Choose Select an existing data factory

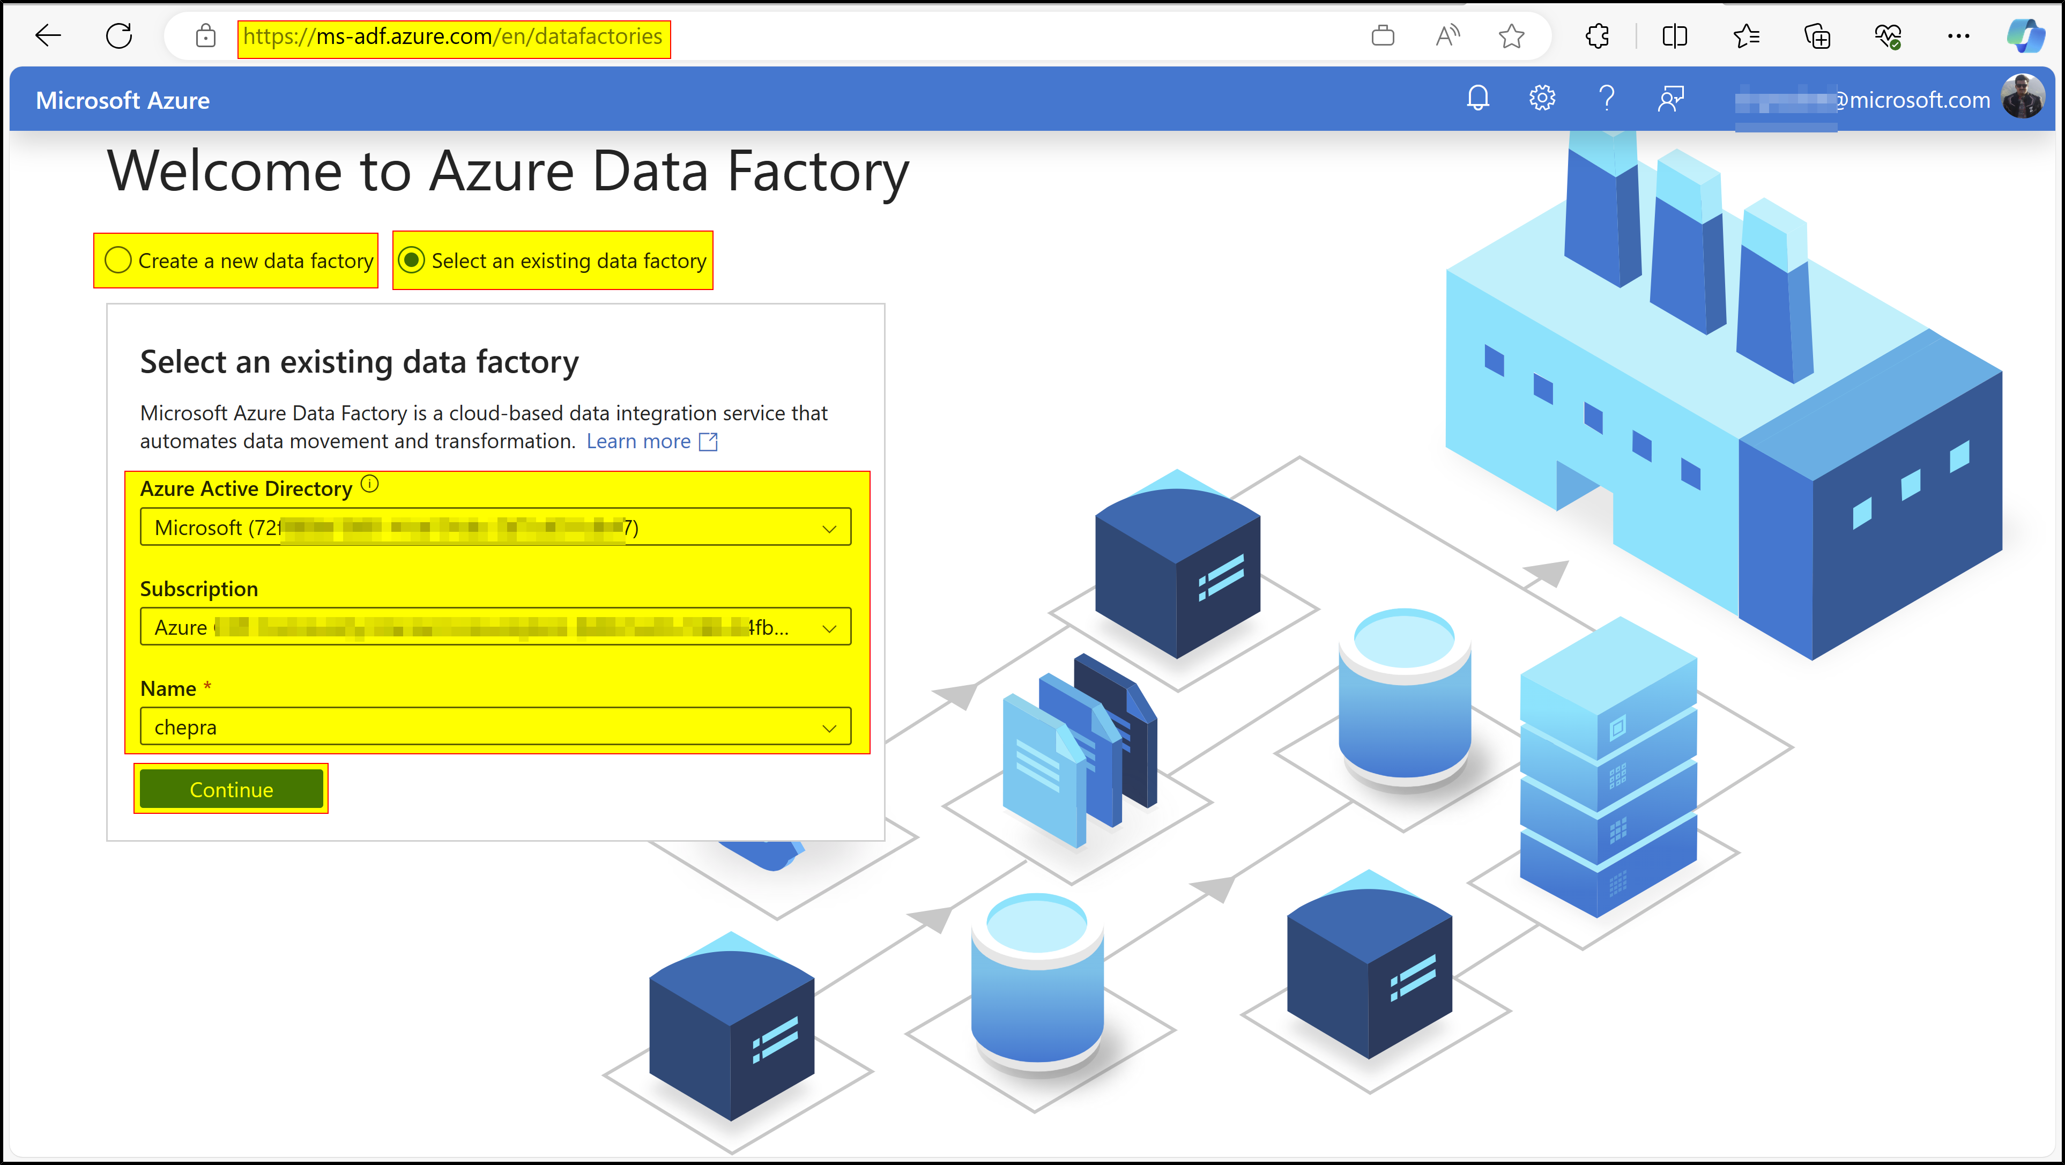click(x=411, y=261)
